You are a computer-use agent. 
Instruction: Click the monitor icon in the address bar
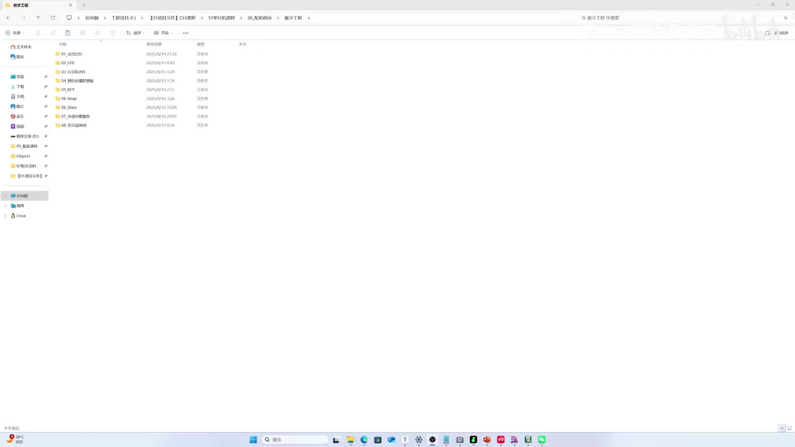[69, 18]
